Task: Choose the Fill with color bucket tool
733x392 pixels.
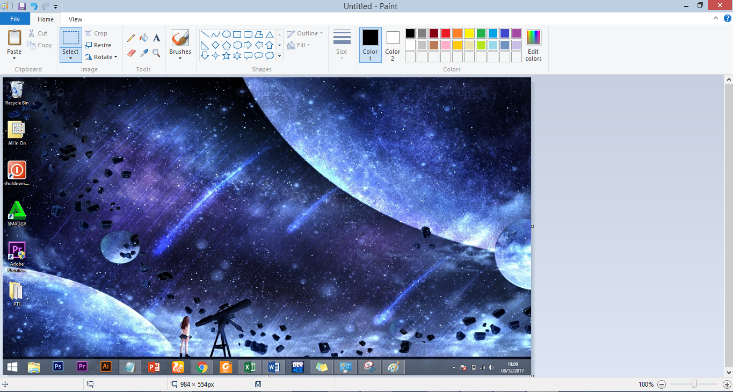Action: [144, 38]
